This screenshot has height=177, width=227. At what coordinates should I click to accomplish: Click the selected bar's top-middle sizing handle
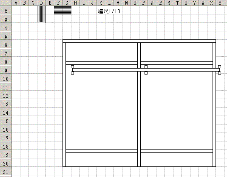click(146, 66)
